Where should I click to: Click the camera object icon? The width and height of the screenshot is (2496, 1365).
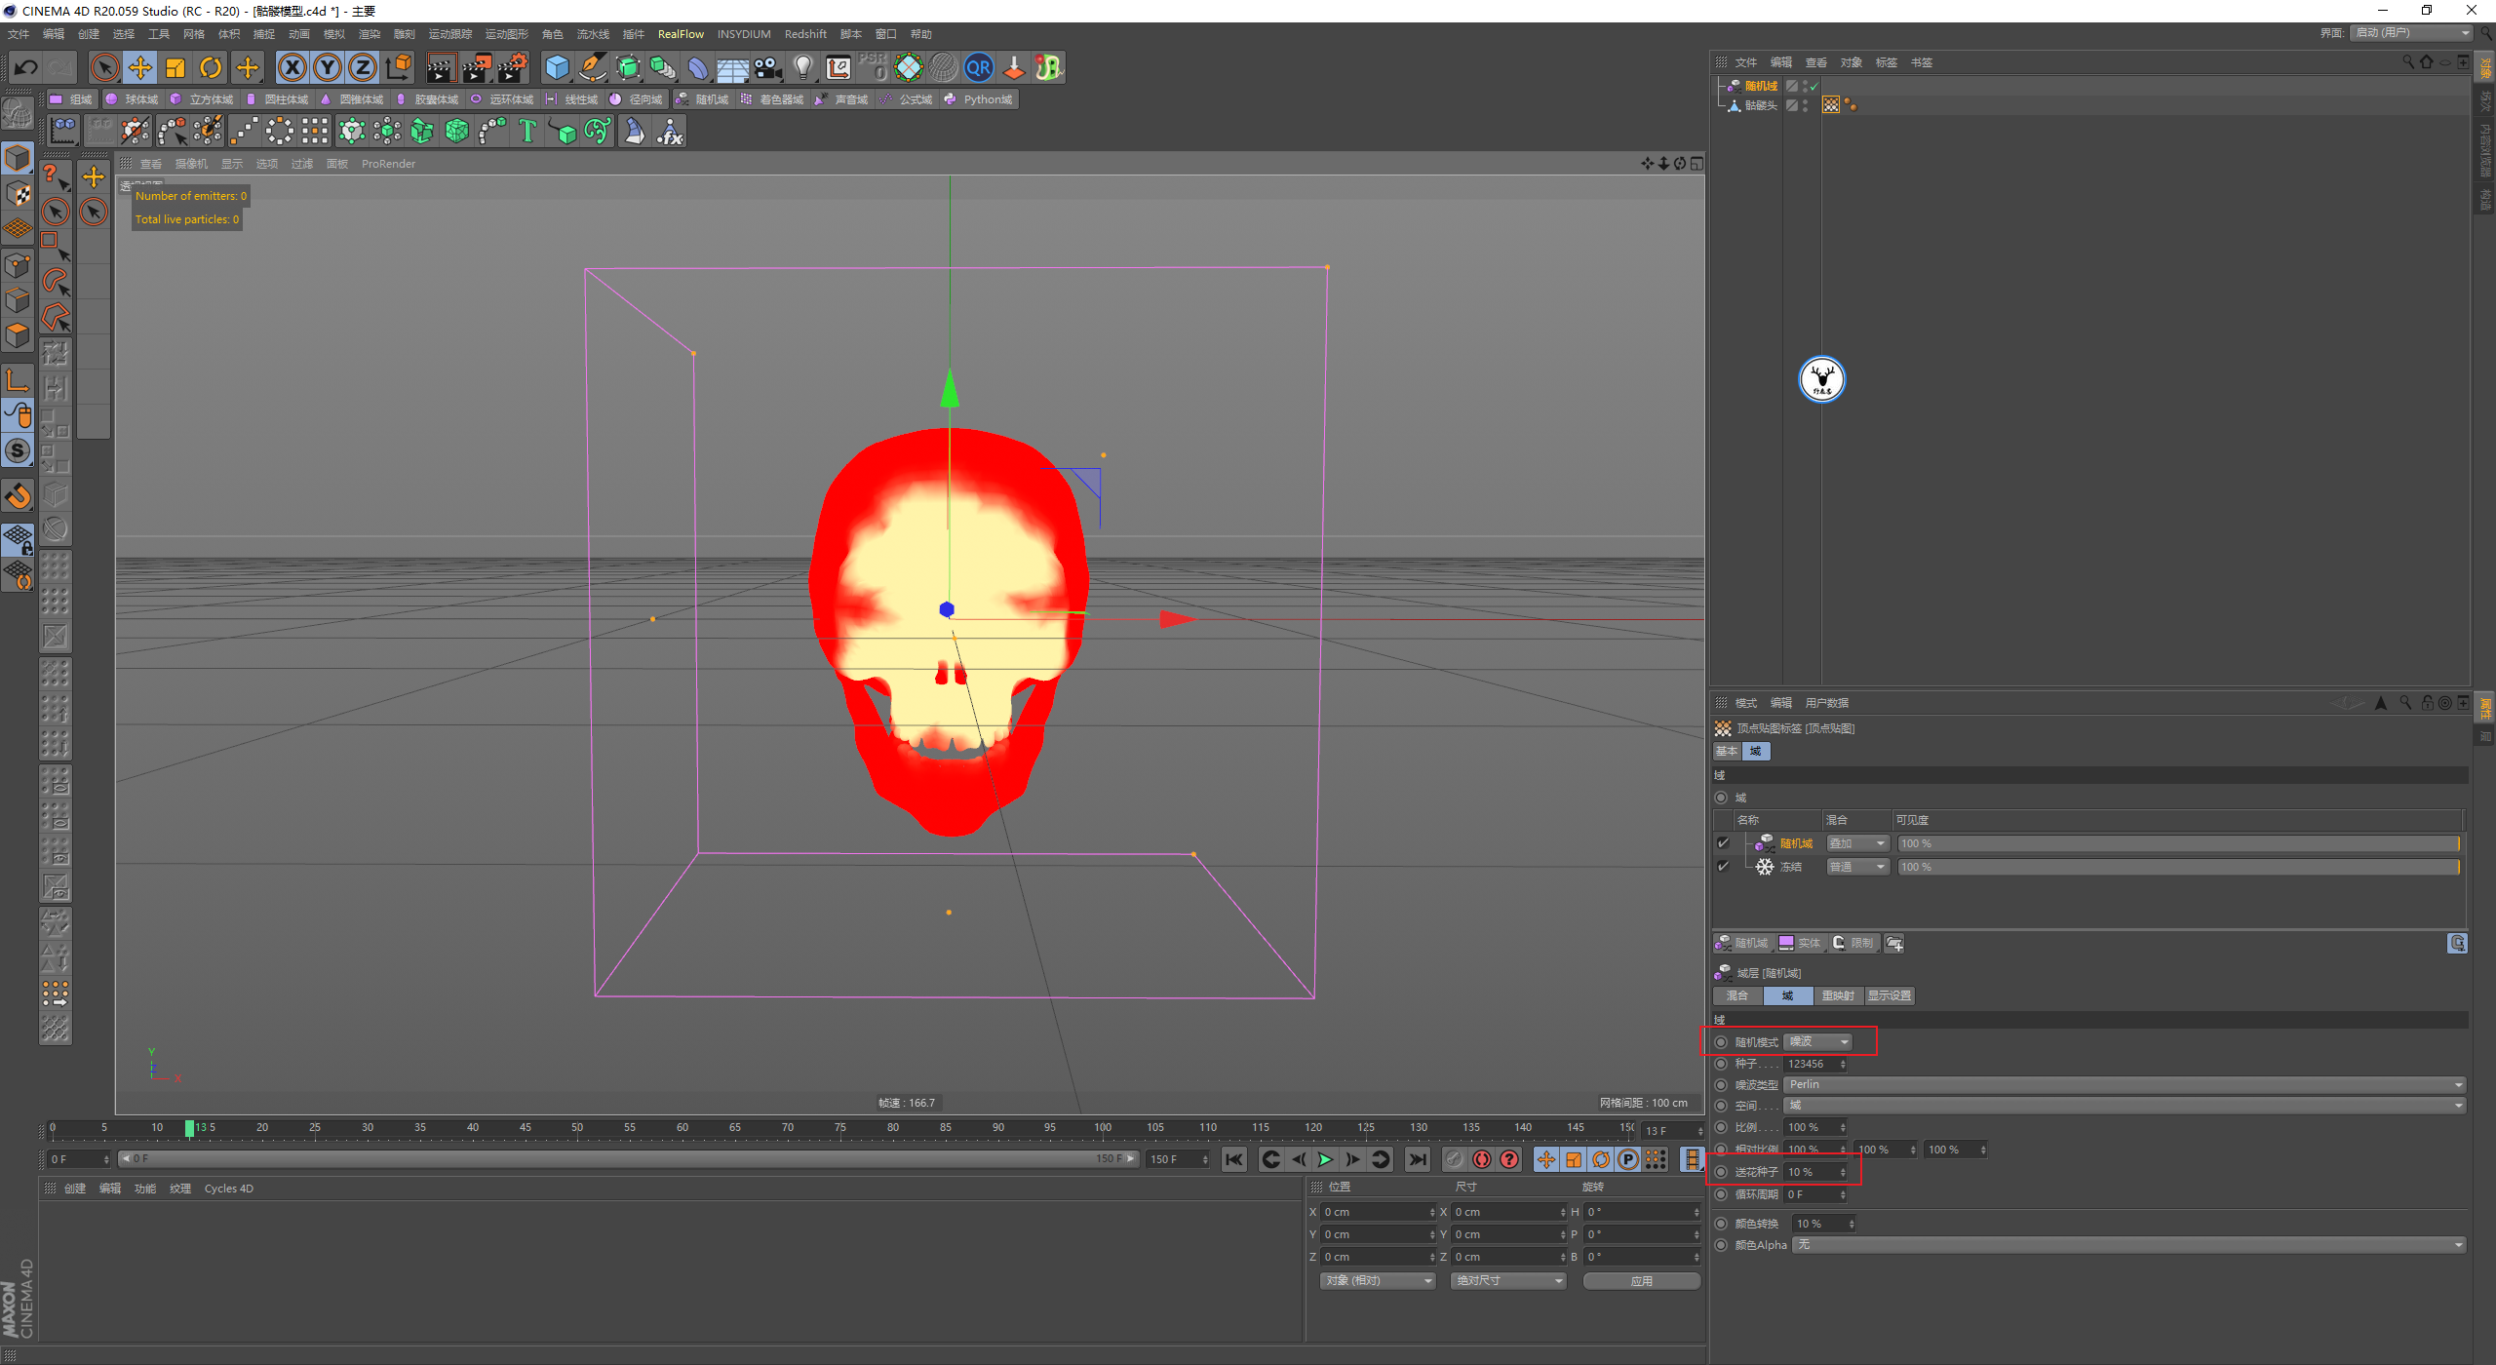pyautogui.click(x=768, y=67)
